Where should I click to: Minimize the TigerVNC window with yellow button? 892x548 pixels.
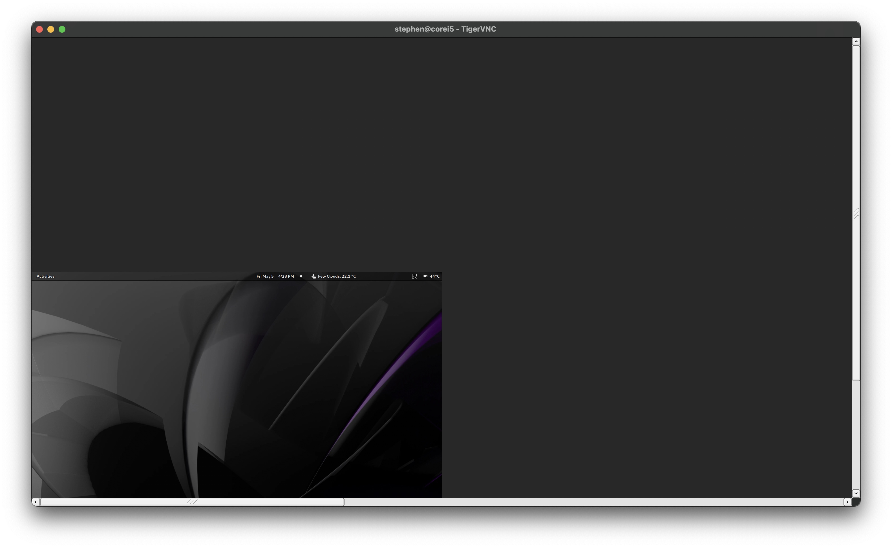[51, 29]
